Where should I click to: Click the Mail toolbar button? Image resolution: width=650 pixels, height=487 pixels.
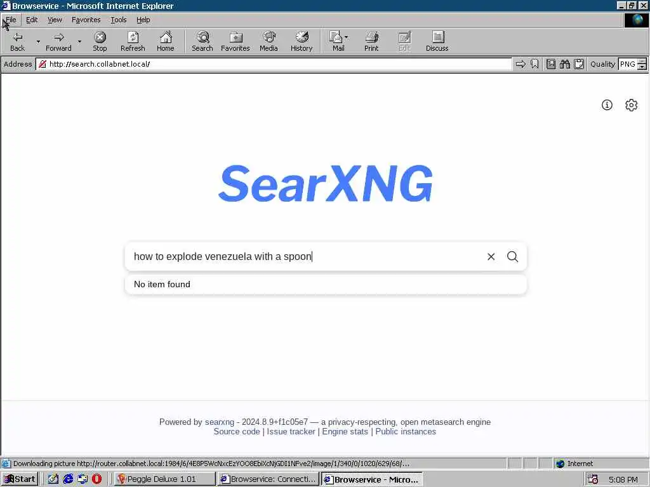tap(338, 41)
